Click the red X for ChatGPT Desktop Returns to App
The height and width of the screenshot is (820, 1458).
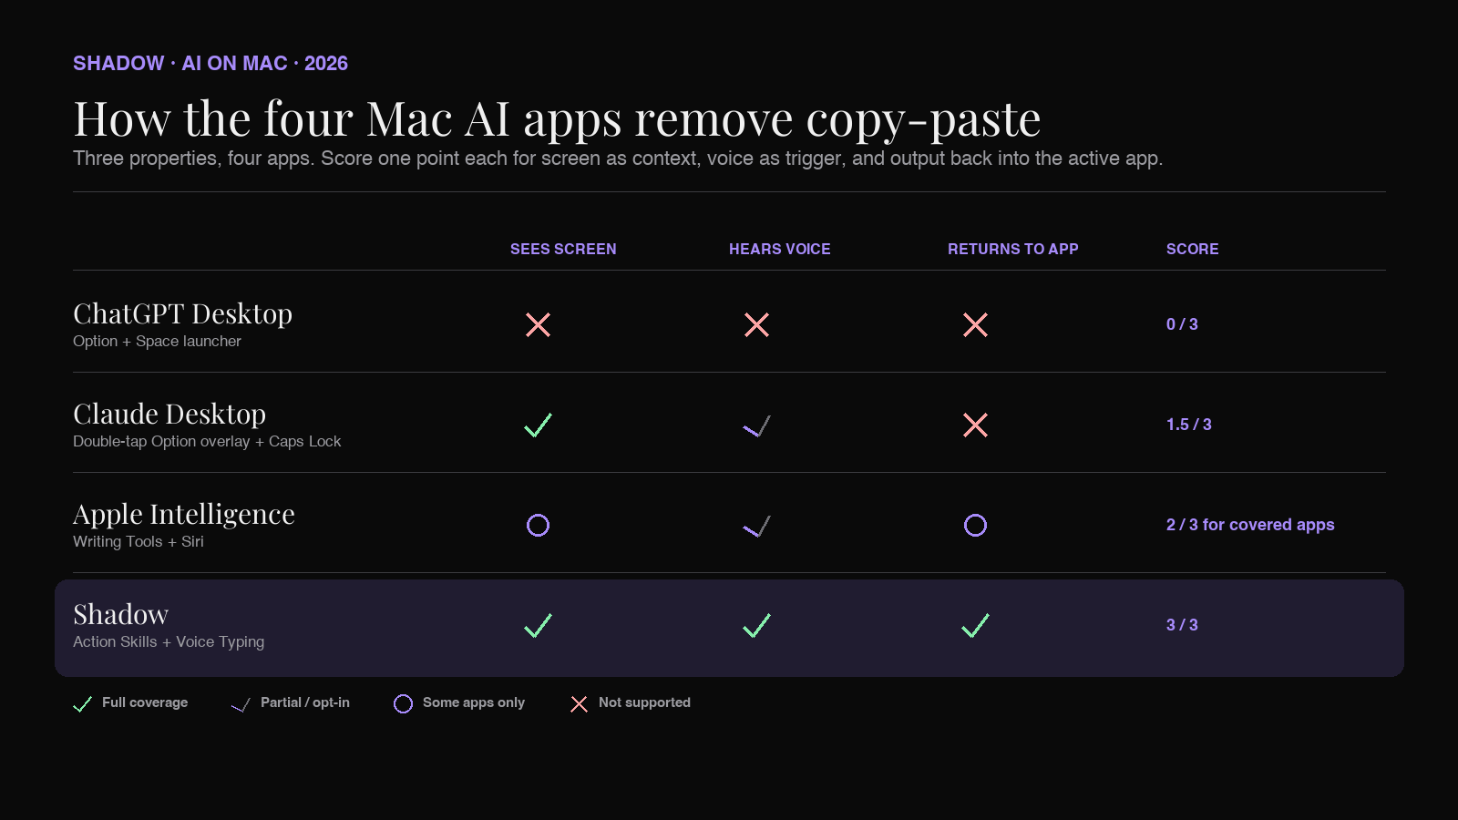(x=975, y=325)
